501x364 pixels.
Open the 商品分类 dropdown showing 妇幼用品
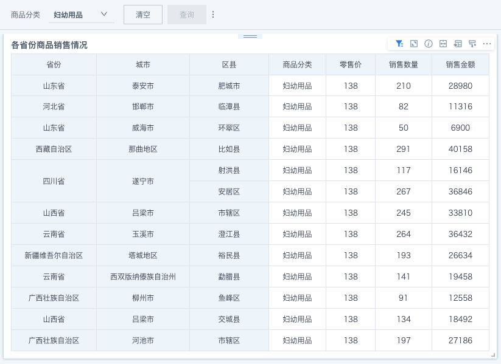tap(81, 15)
